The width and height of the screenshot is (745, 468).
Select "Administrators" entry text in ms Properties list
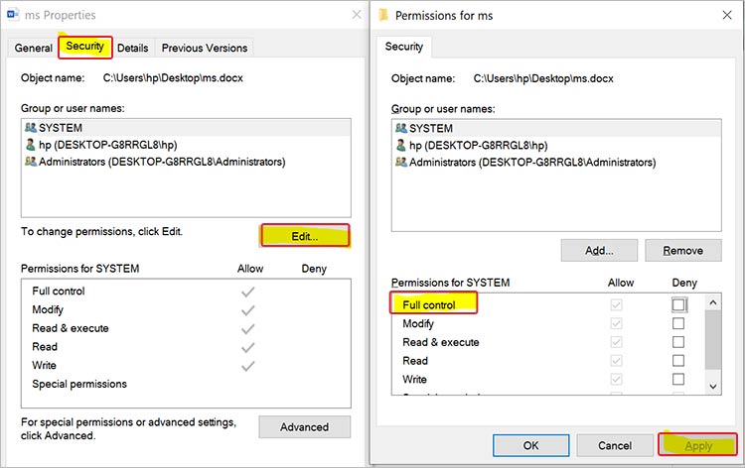tap(162, 162)
